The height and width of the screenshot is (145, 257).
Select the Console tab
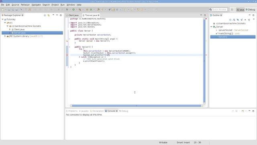coord(111,111)
